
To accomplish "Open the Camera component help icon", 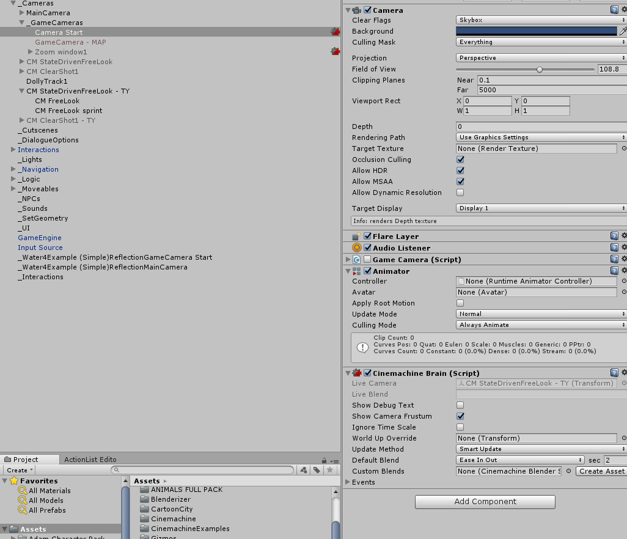I will (614, 10).
